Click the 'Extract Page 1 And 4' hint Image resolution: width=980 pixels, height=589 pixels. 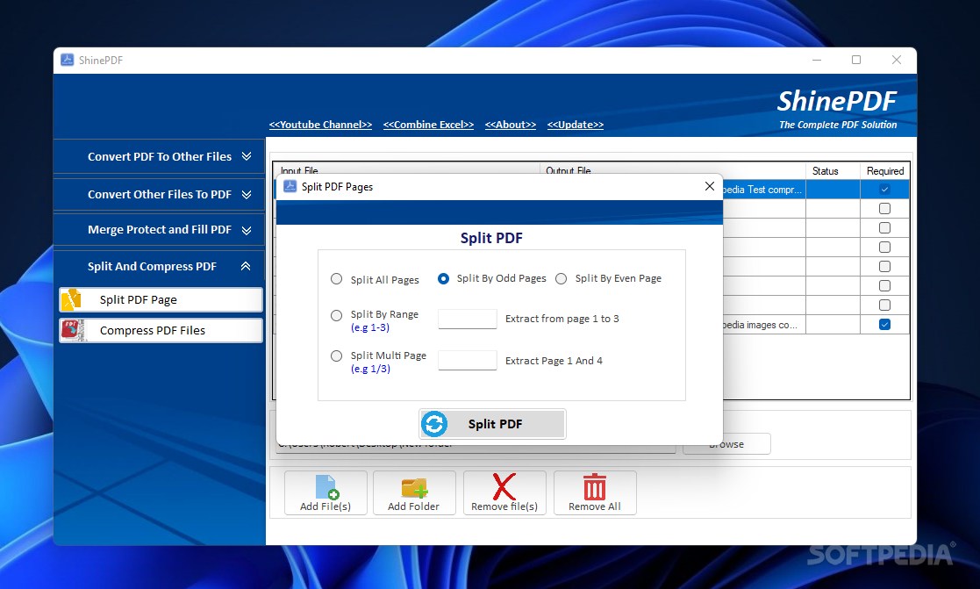click(x=554, y=361)
